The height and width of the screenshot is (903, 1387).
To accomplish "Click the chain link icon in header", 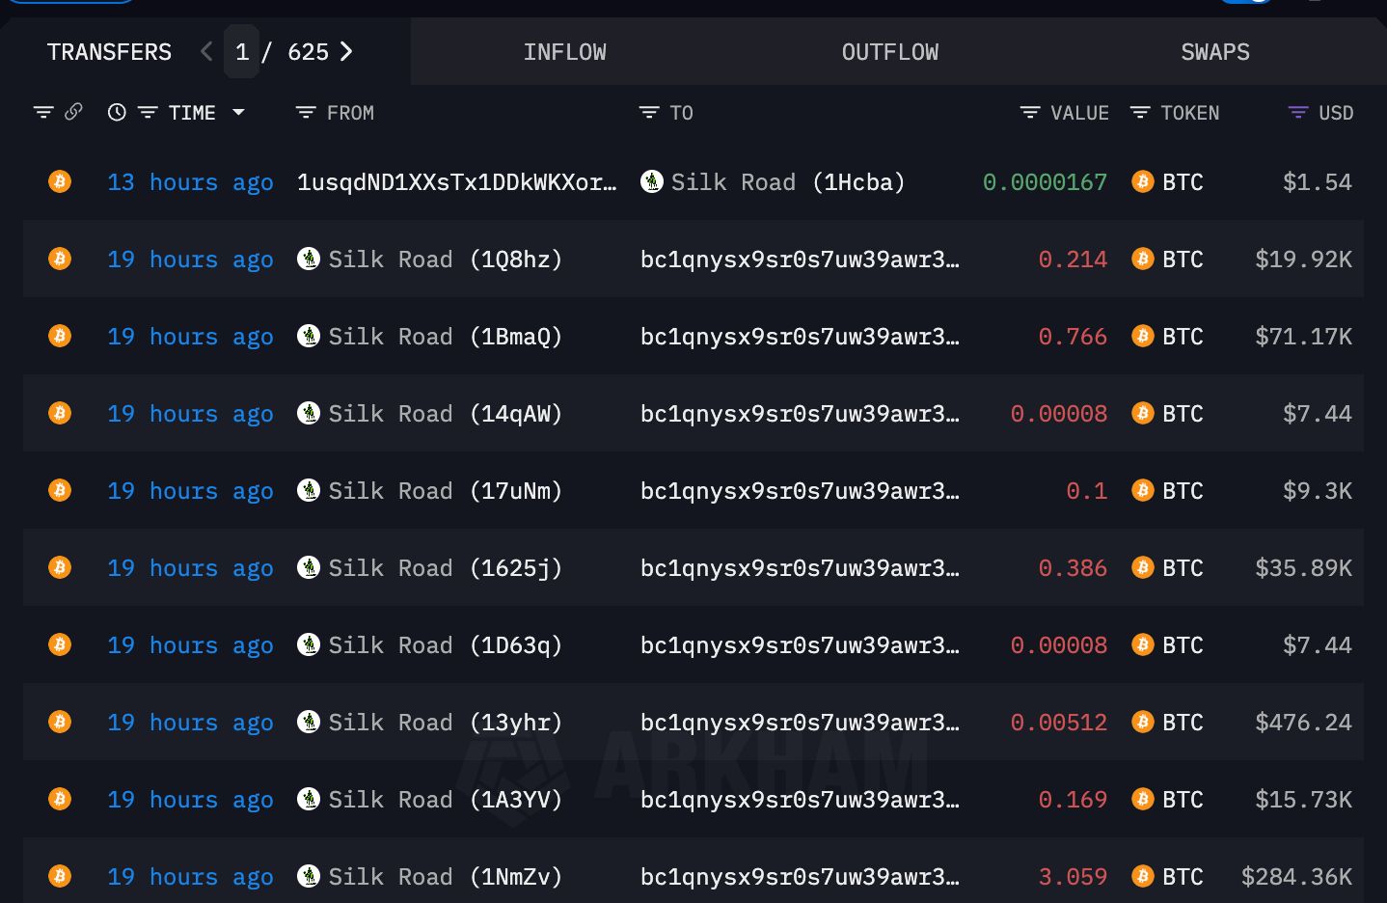I will point(73,113).
